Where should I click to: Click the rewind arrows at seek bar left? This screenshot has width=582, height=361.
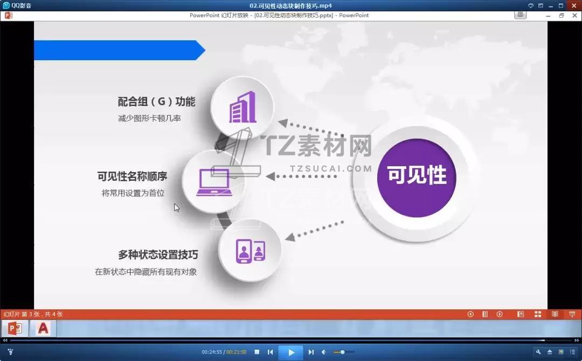5,340
